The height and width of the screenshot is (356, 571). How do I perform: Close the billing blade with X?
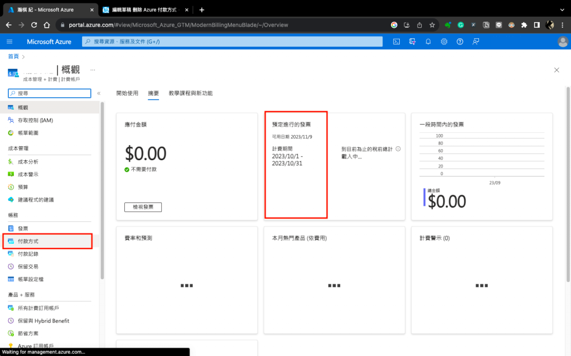(x=557, y=70)
